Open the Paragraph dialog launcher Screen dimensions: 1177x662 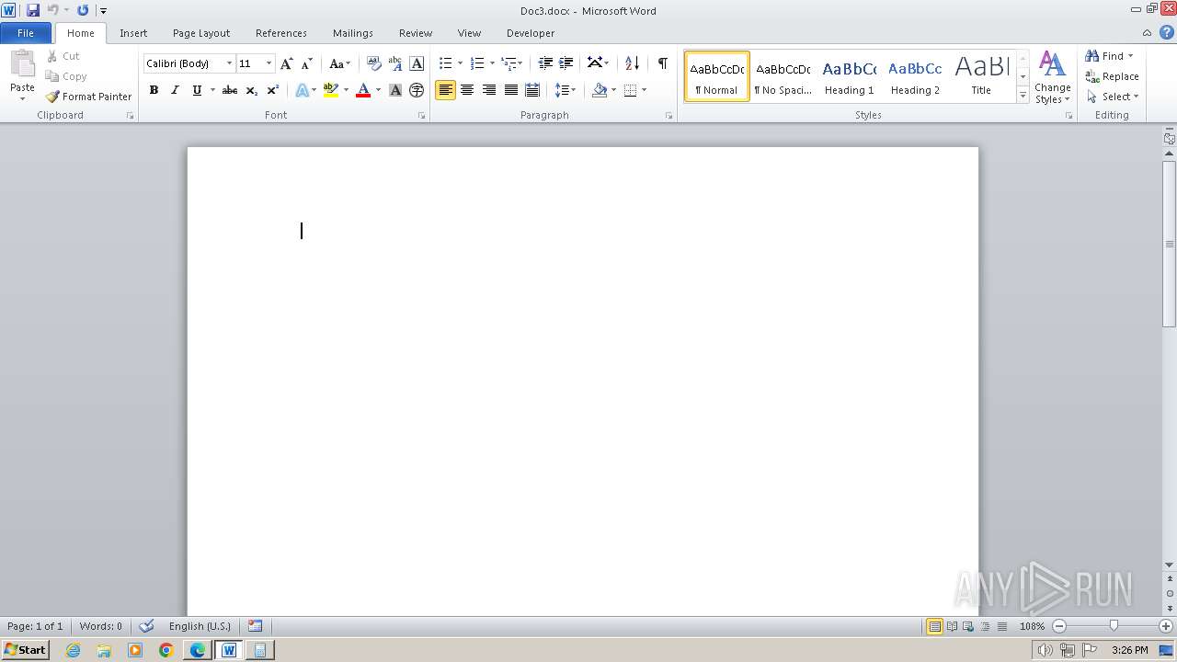pyautogui.click(x=668, y=116)
